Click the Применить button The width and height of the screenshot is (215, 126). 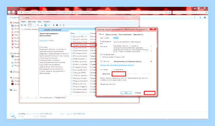point(150,93)
